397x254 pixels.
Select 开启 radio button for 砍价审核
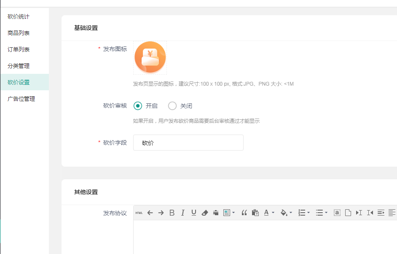[x=137, y=106]
